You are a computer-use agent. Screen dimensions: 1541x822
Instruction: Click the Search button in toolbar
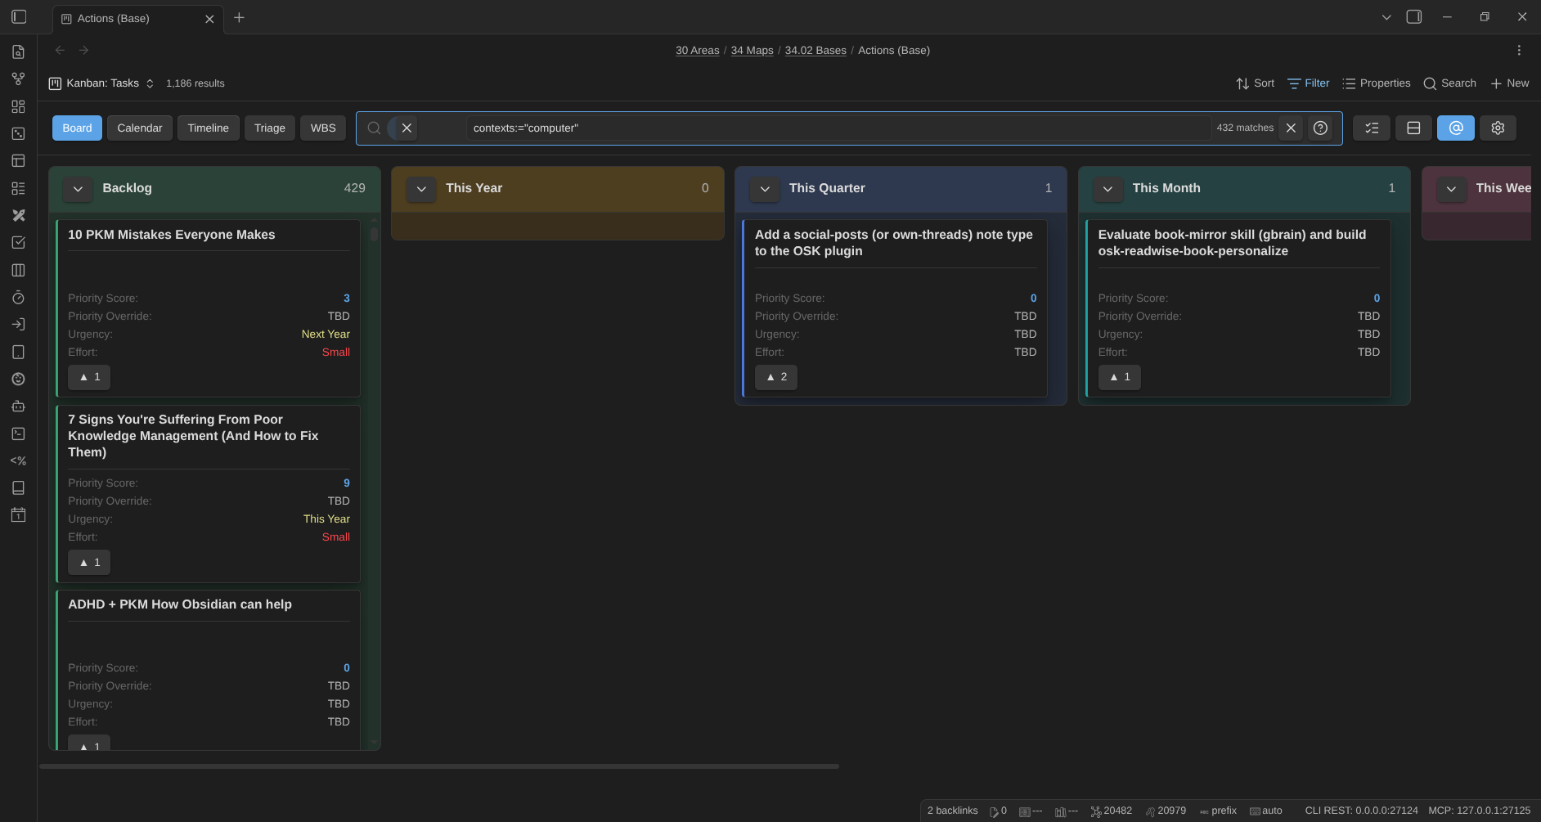(1449, 83)
